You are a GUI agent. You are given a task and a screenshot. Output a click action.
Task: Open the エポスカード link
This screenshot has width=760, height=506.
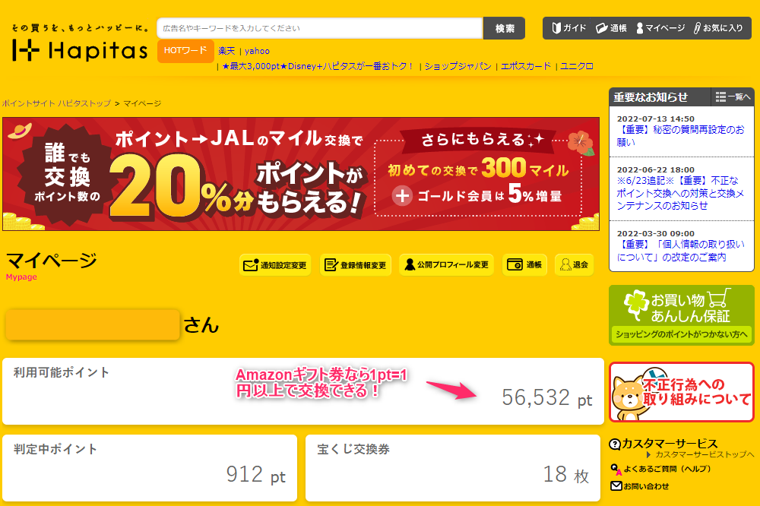[x=525, y=66]
